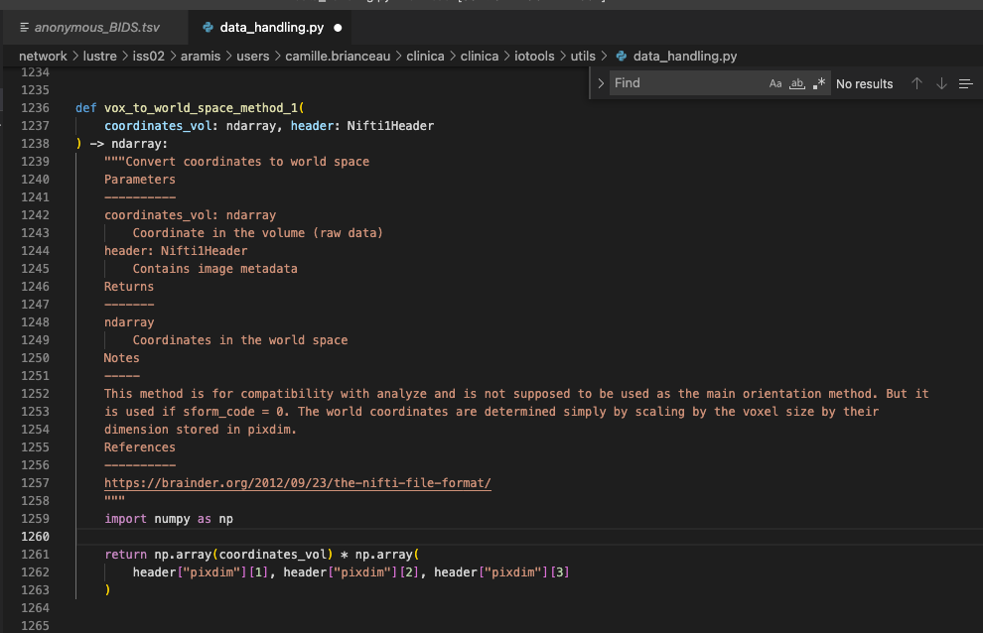Enable regular expression search in Find widget

820,83
